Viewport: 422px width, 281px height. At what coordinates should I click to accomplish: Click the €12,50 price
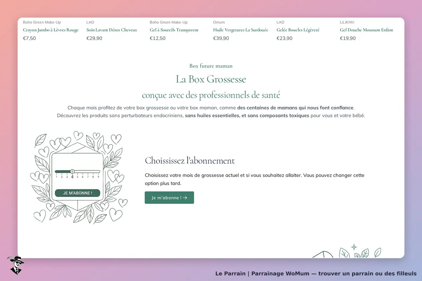pos(158,38)
